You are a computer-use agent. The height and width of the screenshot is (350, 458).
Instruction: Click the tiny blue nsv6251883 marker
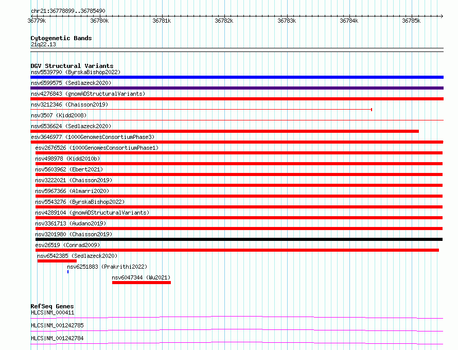coord(68,272)
